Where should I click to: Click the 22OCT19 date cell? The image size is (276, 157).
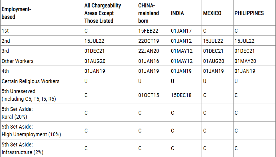[x=149, y=41]
